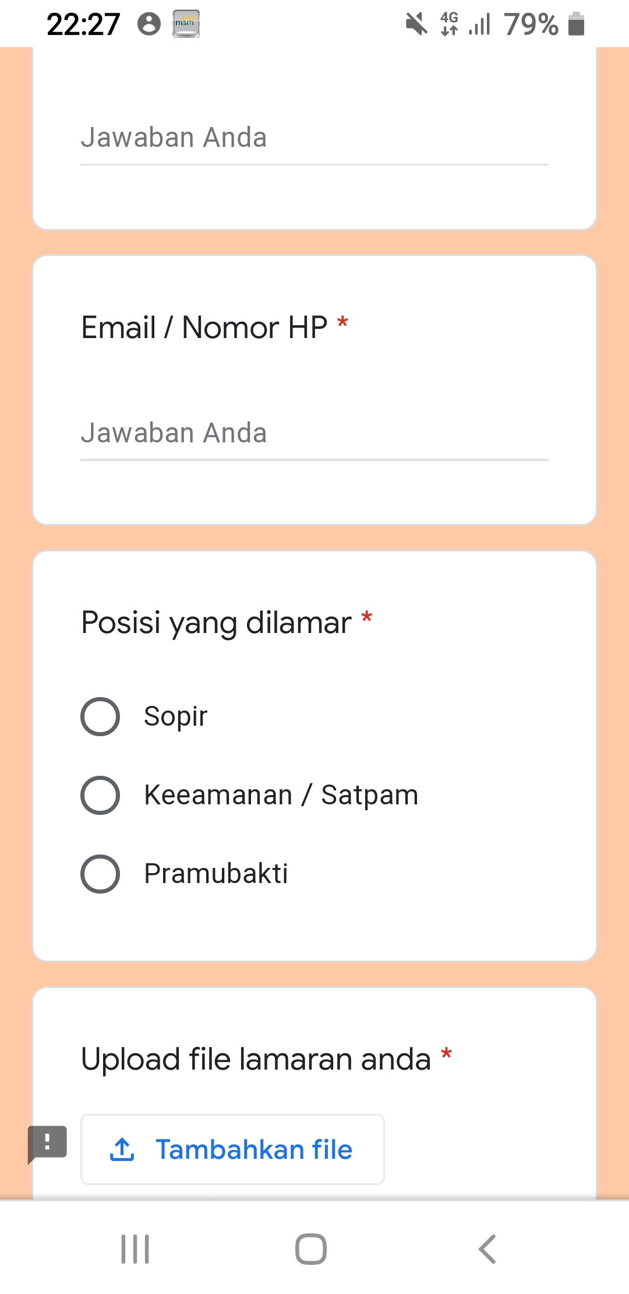
Task: Open recent apps from navigation bar
Action: coord(135,1249)
